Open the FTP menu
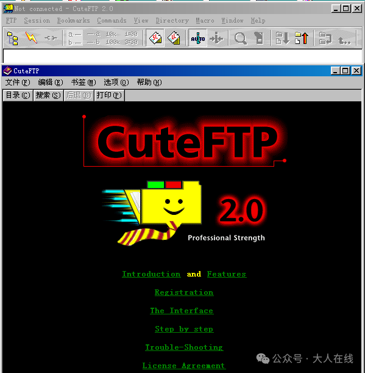This screenshot has height=373, width=365. point(11,21)
